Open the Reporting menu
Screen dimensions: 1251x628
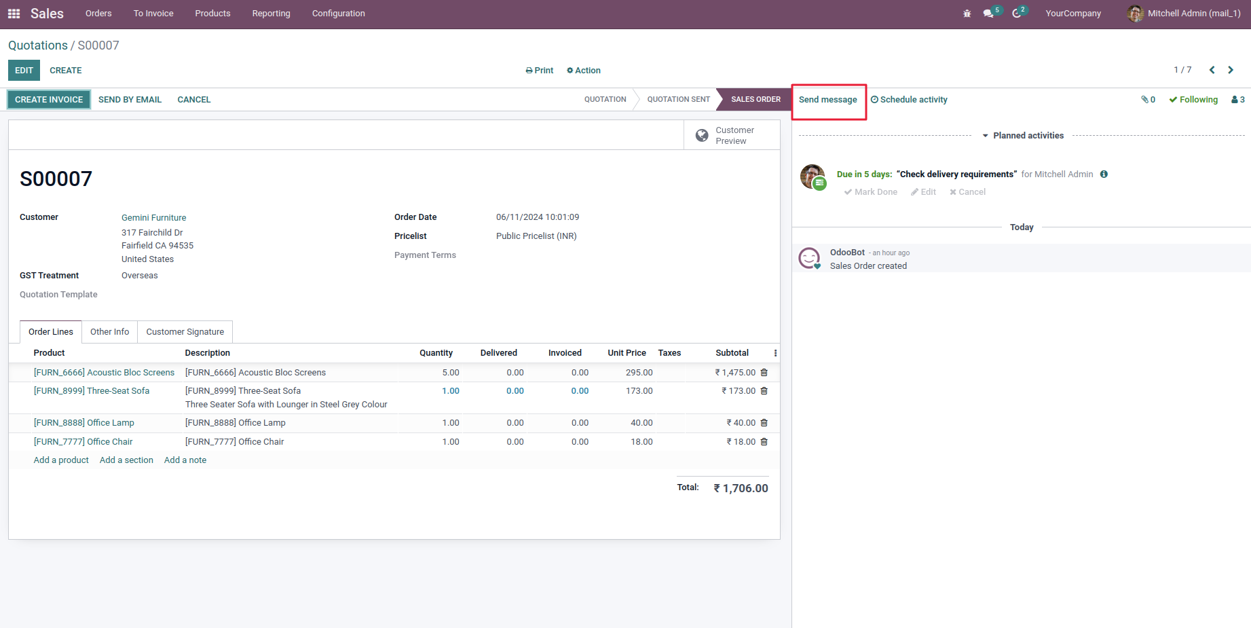[x=271, y=14]
